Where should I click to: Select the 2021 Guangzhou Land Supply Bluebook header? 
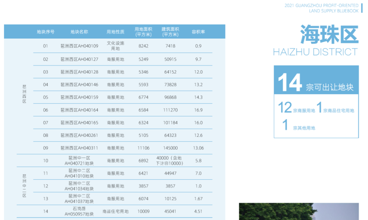pyautogui.click(x=321, y=8)
